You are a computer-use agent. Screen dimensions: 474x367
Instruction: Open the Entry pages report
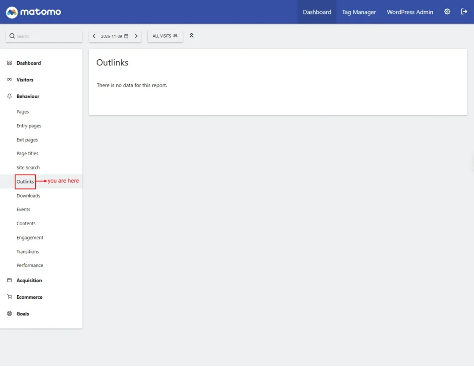point(29,126)
